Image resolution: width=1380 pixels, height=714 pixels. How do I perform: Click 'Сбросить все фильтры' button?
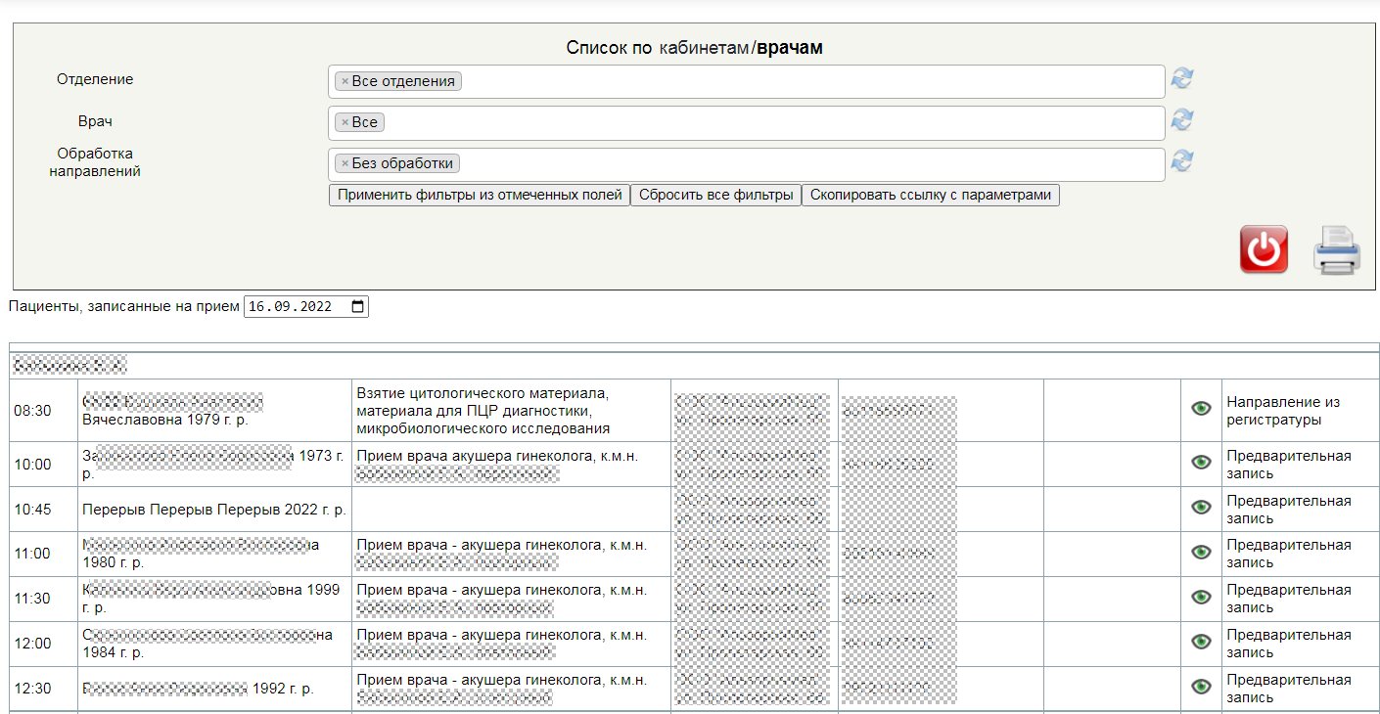[715, 195]
